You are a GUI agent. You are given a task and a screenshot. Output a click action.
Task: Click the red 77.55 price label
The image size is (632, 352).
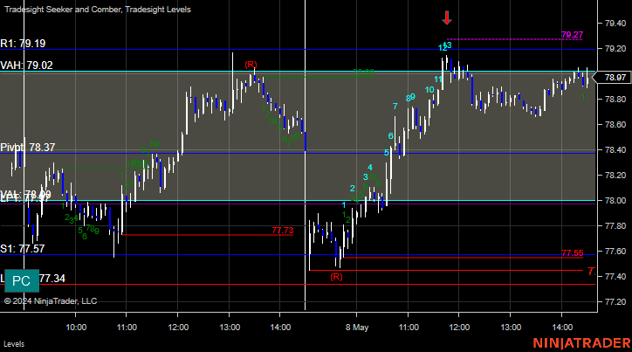pyautogui.click(x=573, y=252)
